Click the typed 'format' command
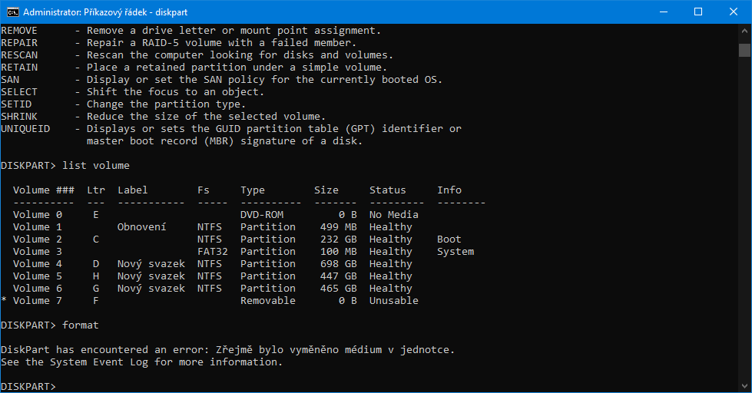This screenshot has height=393, width=752. click(81, 325)
